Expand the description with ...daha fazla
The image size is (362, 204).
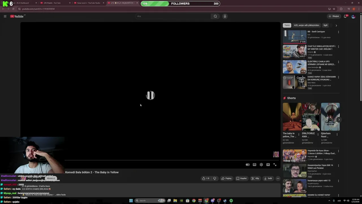tap(60, 195)
